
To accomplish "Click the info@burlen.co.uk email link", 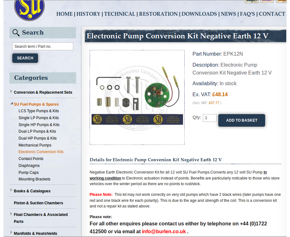I will pyautogui.click(x=164, y=231).
